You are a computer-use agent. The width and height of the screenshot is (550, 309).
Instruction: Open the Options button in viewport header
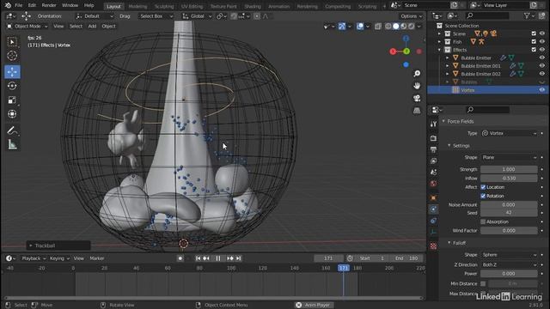411,16
